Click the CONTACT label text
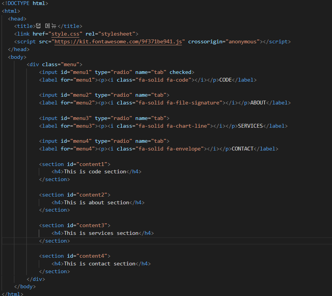Viewport: 332px width, 296px height. [242, 149]
